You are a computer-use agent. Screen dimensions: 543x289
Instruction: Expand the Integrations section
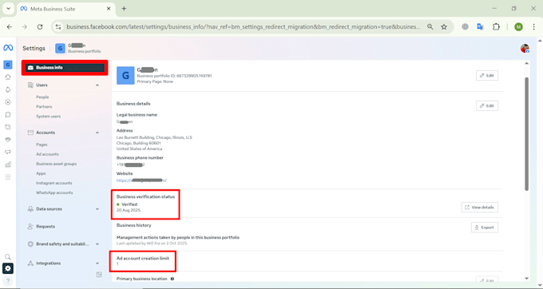click(x=64, y=263)
